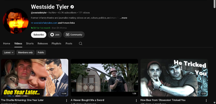
Task: Open the Latest sort dropdown
Action: click(x=9, y=52)
